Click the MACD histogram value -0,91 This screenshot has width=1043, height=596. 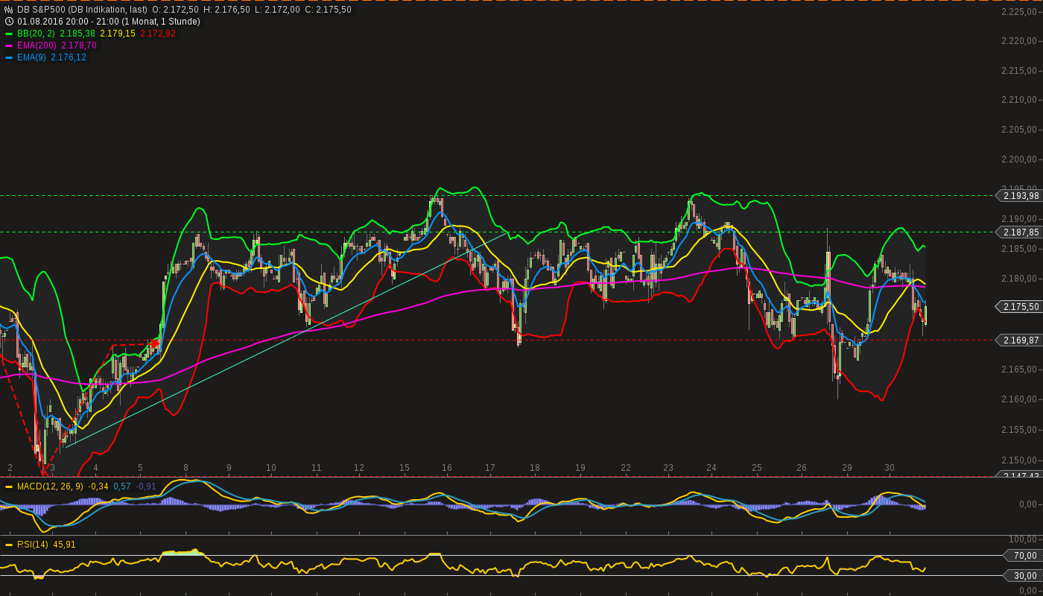146,486
